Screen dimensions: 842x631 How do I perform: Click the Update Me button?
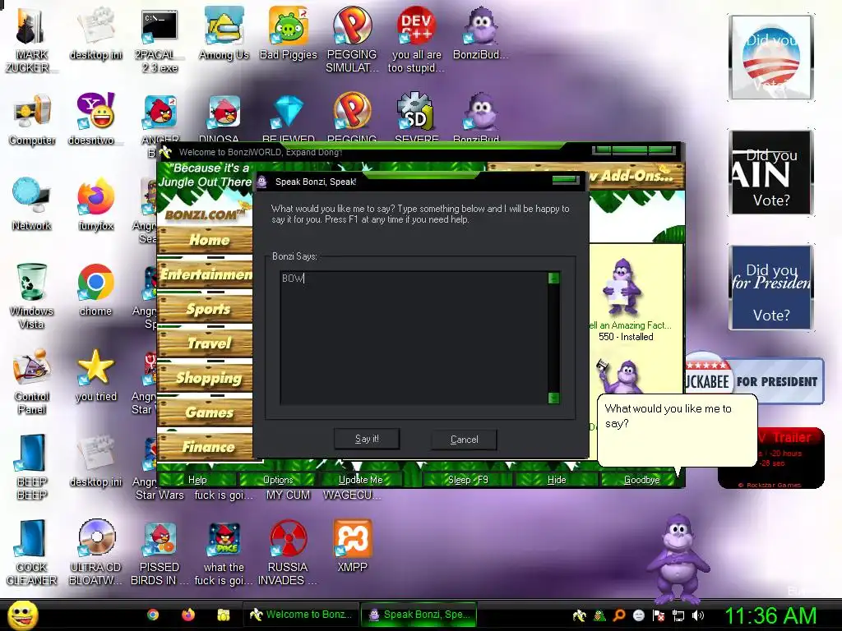360,480
